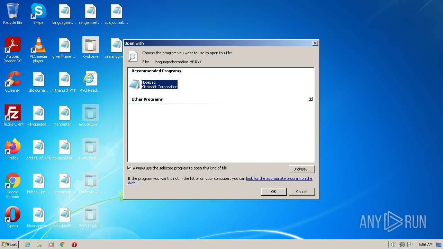This screenshot has width=443, height=249.
Task: Select the menbatter... desktop file
Action: [x=64, y=116]
